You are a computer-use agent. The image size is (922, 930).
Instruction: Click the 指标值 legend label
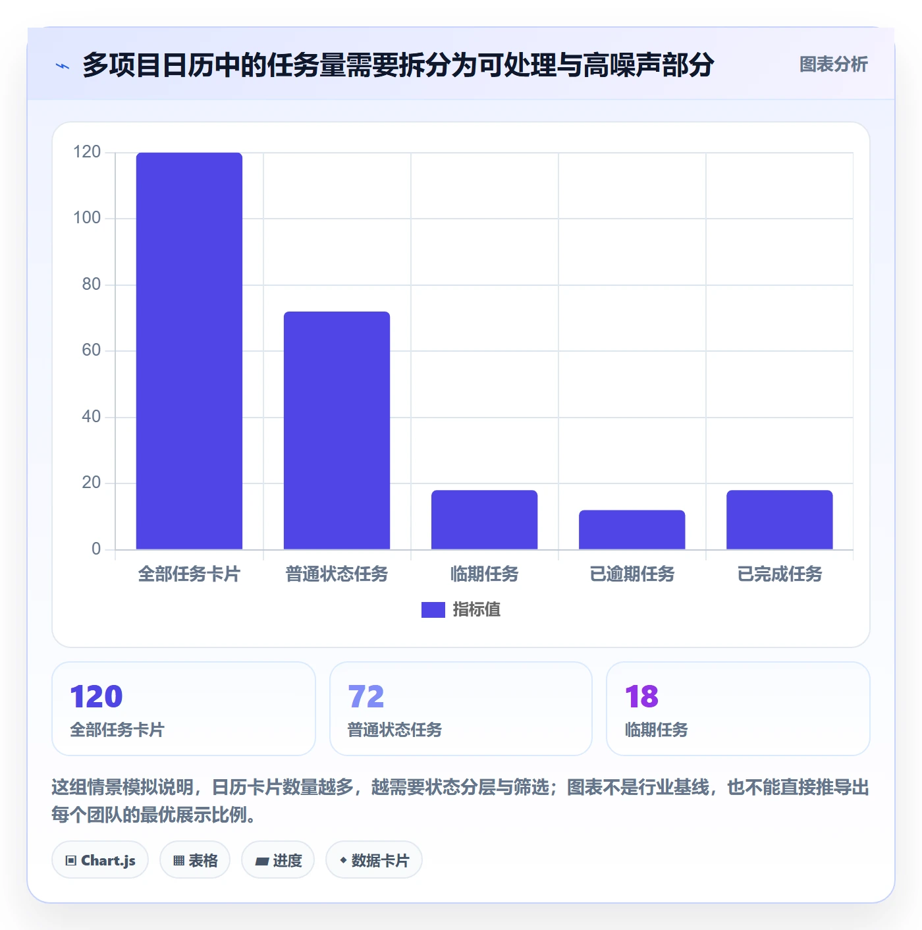[x=477, y=610]
